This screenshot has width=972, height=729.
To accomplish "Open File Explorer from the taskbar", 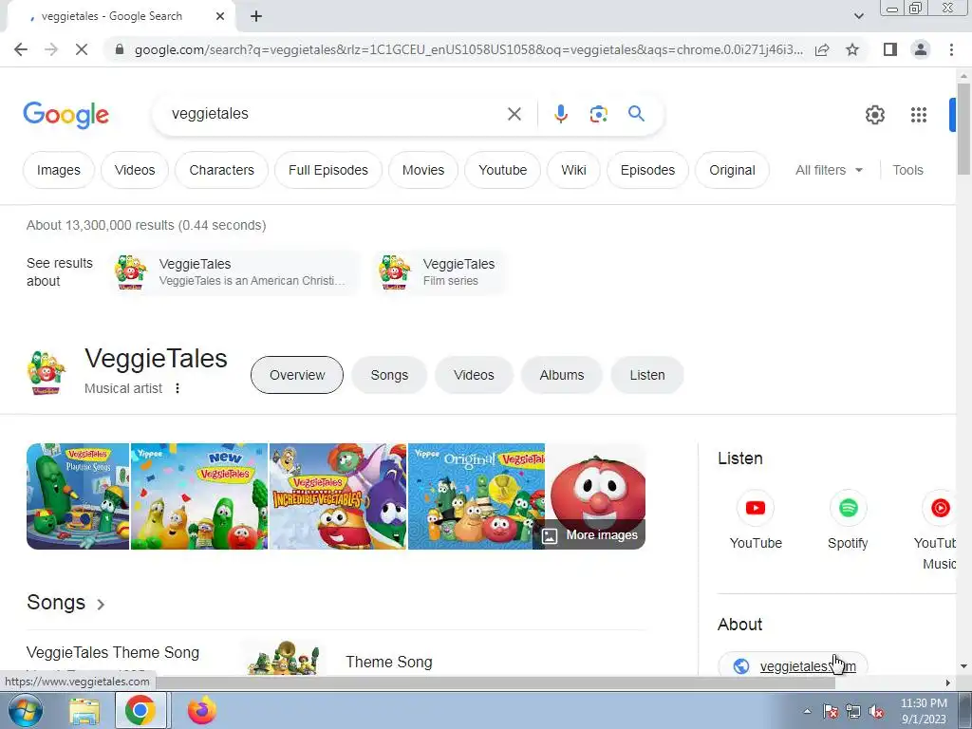I will pos(84,712).
